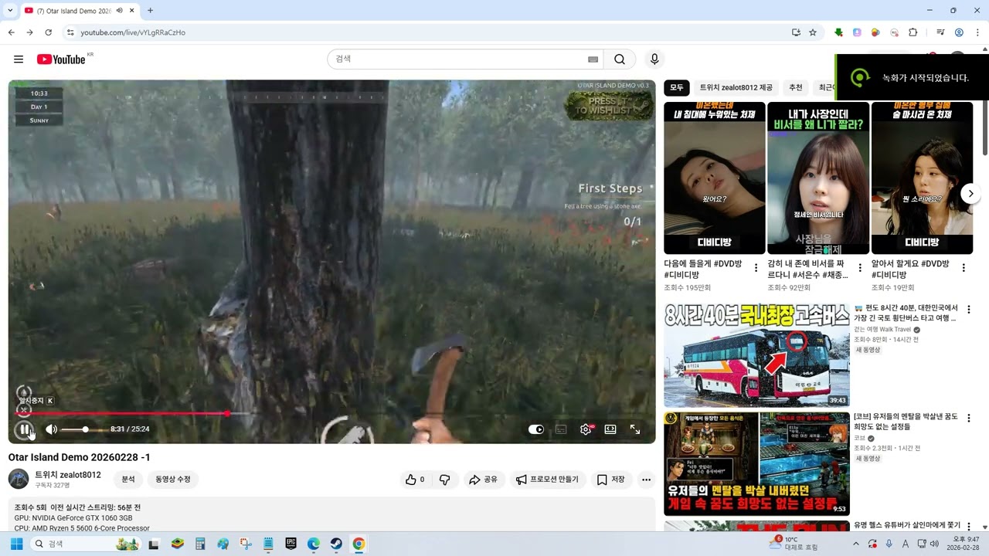Select the 트위치 zealot8012 제공 chip
Image resolution: width=989 pixels, height=556 pixels.
(x=736, y=88)
